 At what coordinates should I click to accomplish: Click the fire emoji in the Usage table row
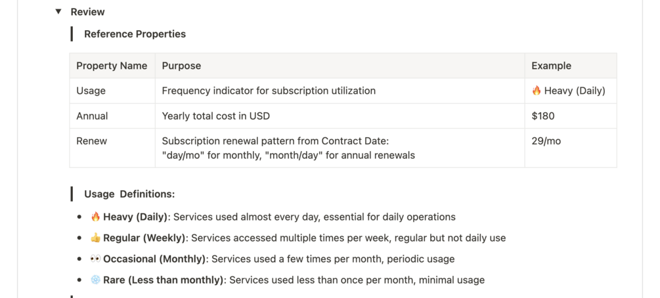[537, 91]
